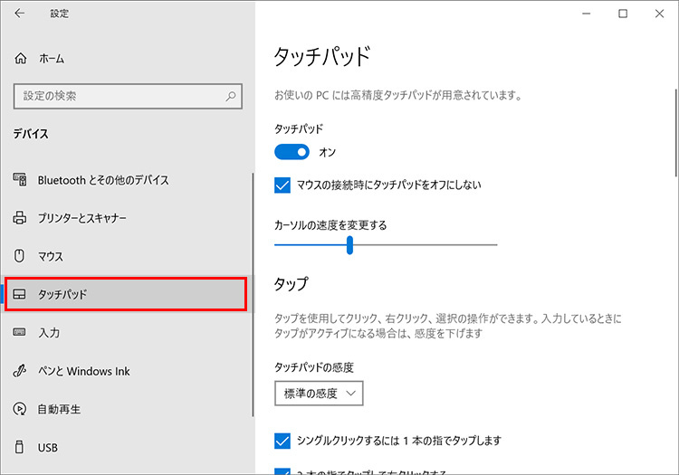
Task: Click the mouse icon beside マウス
Action: [20, 257]
